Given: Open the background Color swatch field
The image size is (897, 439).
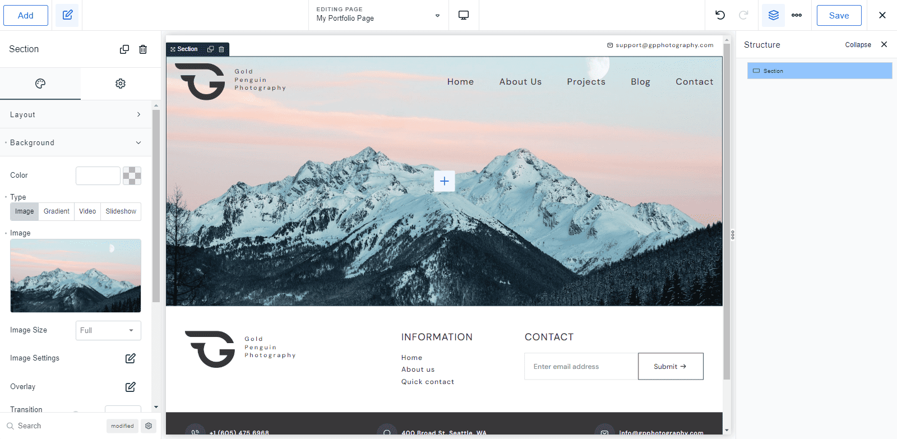Looking at the screenshot, I should (x=98, y=175).
